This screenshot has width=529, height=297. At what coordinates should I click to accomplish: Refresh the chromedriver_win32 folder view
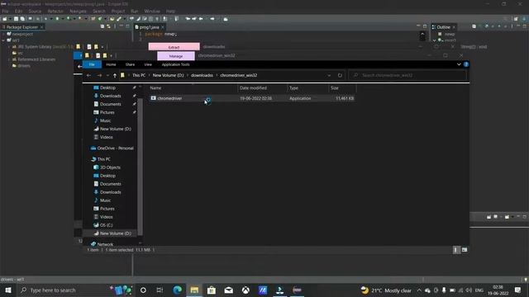(340, 75)
